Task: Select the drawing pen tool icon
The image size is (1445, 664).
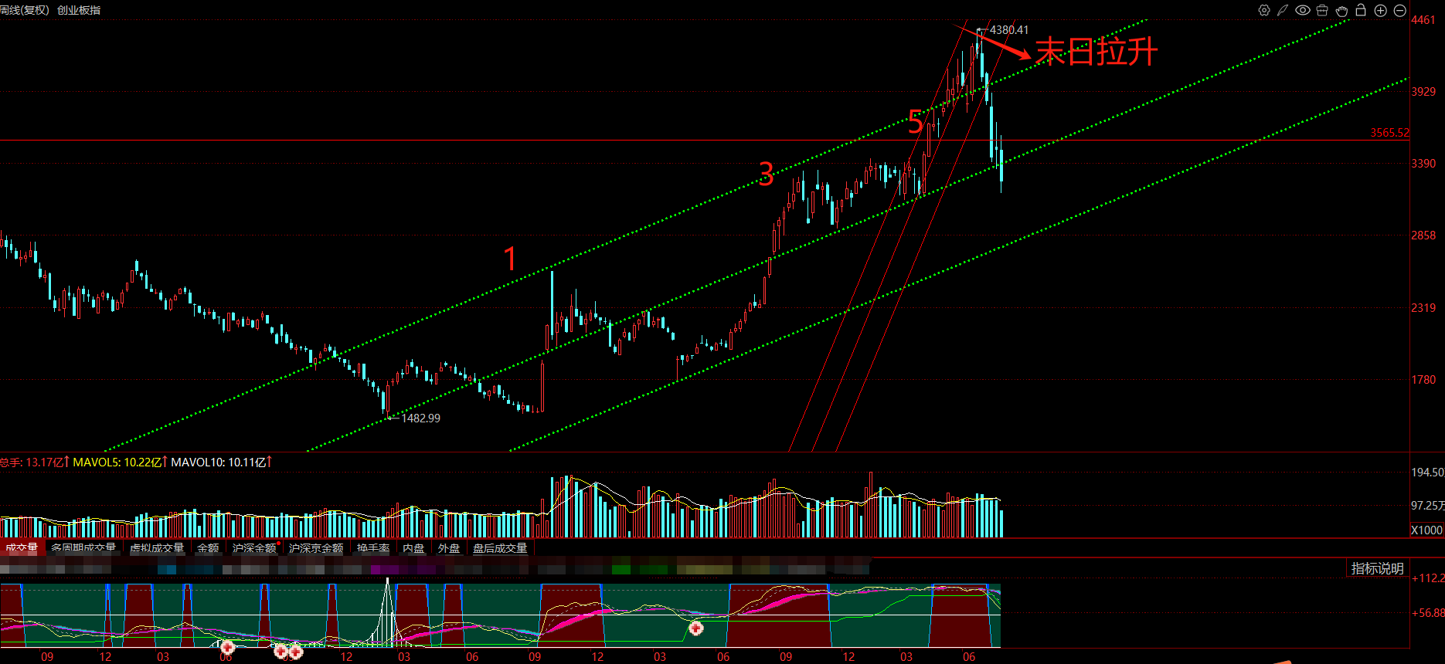Action: (1283, 11)
